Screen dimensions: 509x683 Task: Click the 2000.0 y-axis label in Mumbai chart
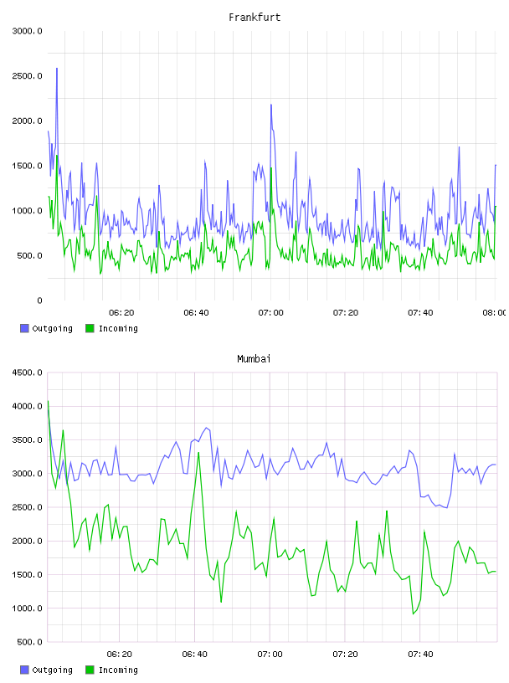pos(28,541)
